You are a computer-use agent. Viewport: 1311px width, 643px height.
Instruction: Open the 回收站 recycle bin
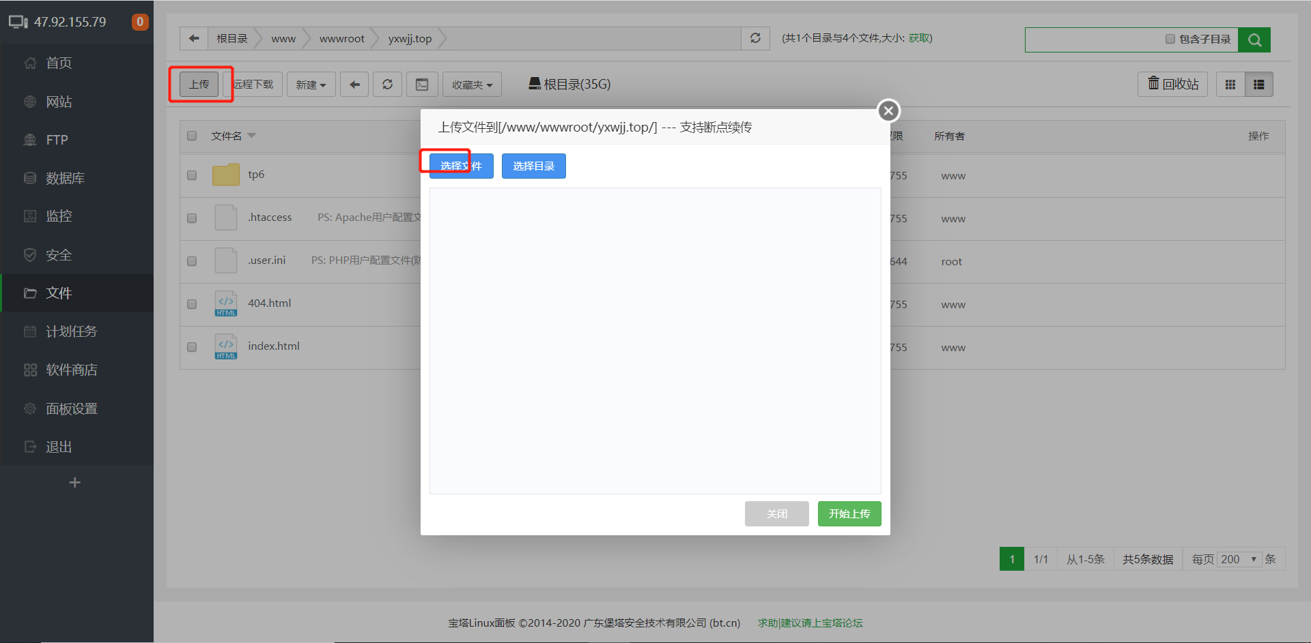click(x=1172, y=84)
